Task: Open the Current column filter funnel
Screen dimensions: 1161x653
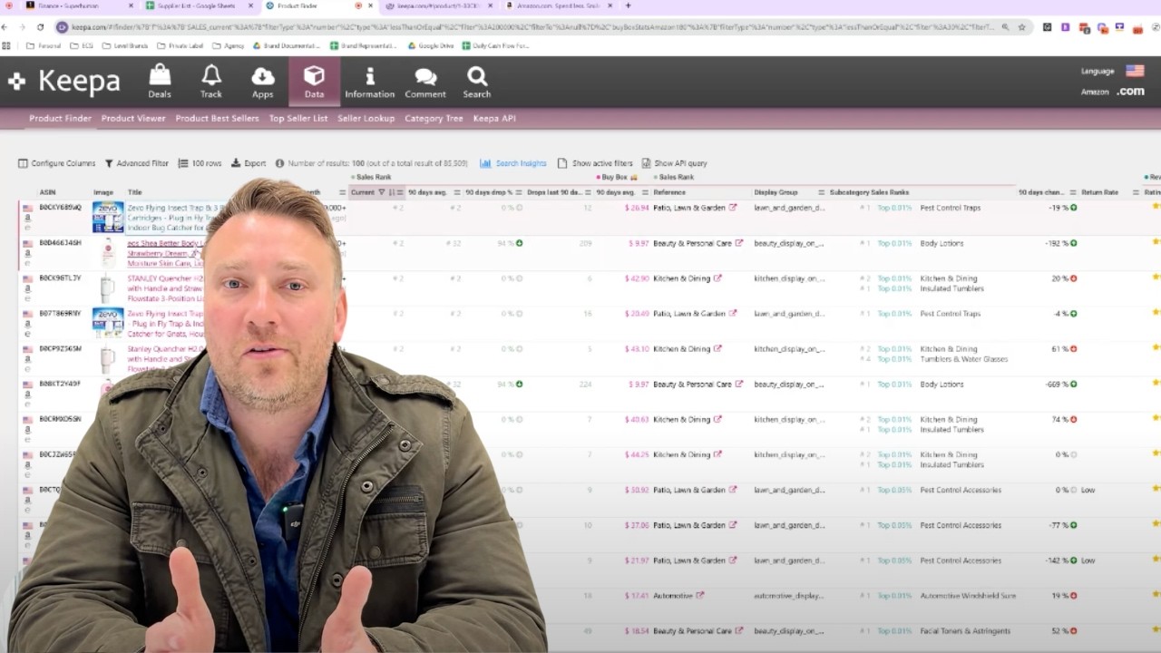Action: point(381,192)
